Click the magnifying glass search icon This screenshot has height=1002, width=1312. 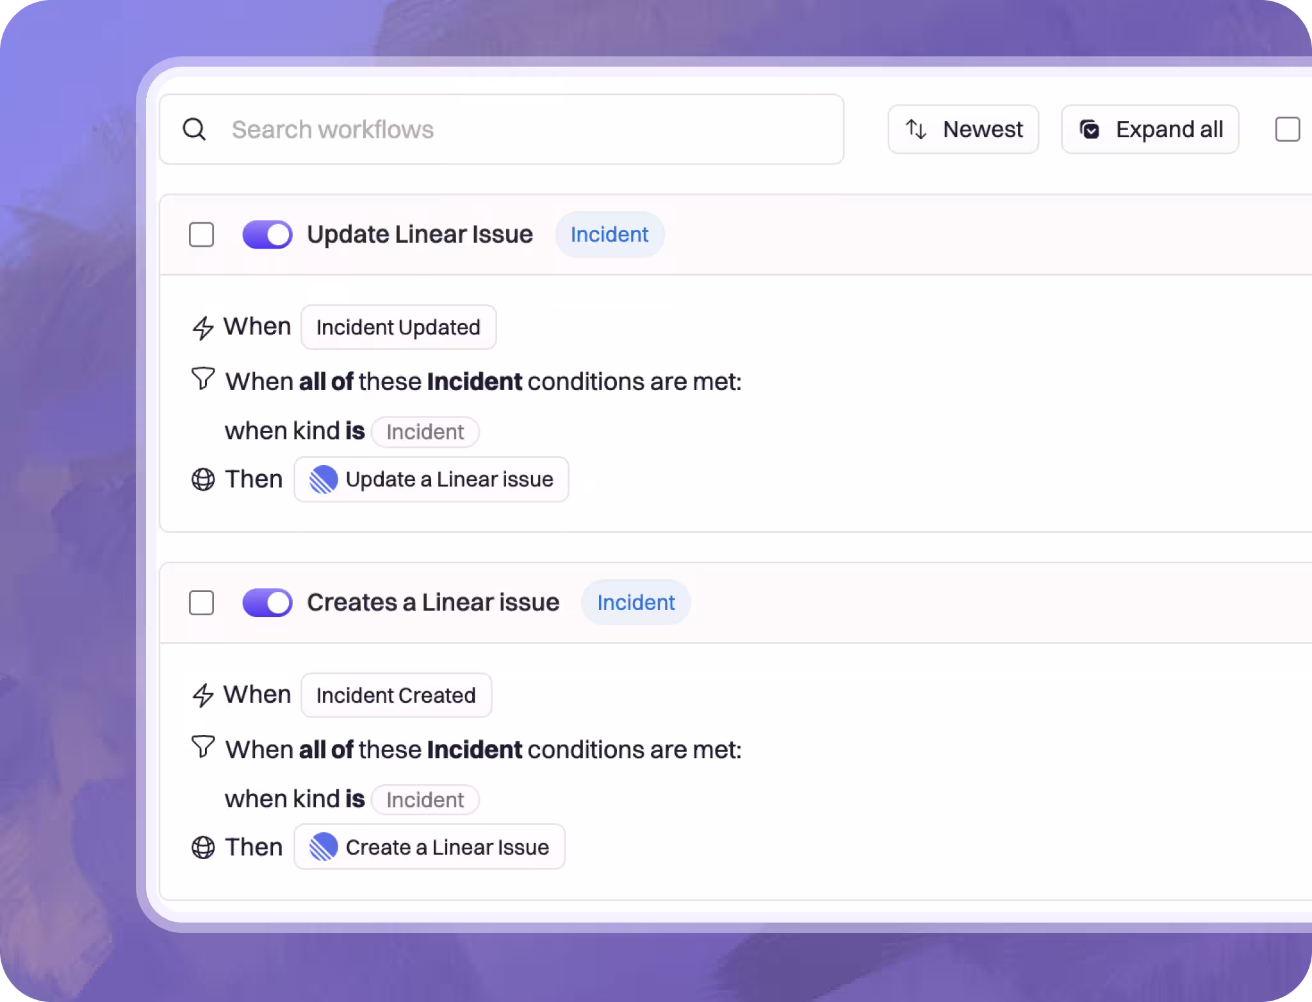[194, 129]
